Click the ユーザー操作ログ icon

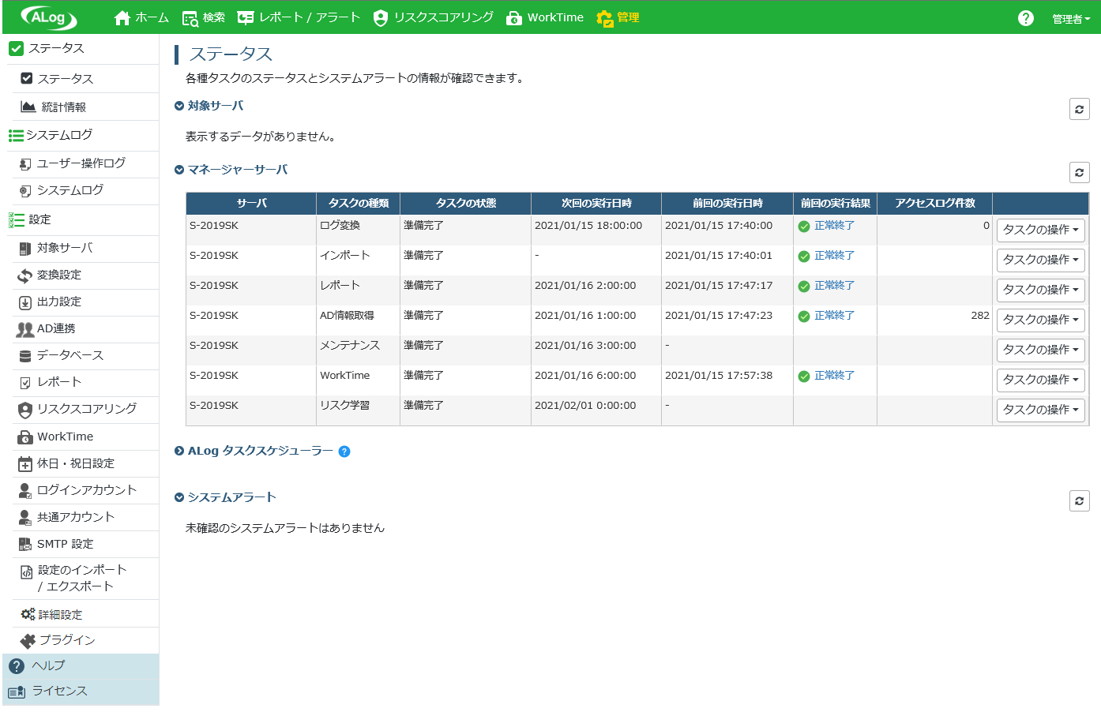[25, 164]
